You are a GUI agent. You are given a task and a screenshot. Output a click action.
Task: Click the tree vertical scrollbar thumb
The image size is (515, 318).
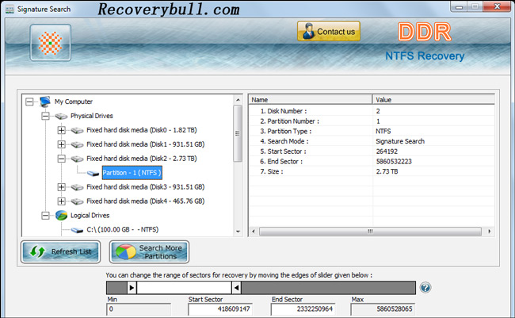coord(238,133)
